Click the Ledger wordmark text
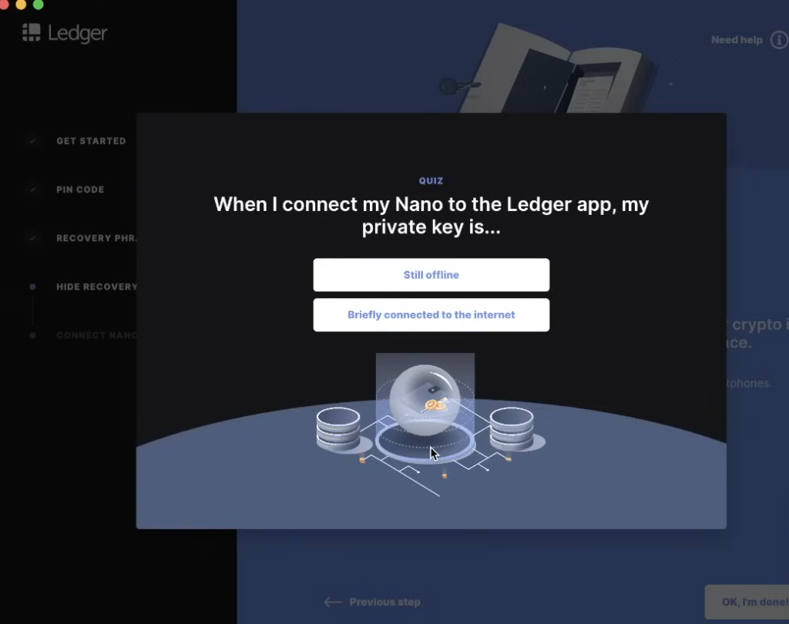 (78, 34)
